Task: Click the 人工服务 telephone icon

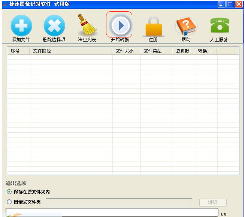Action: 220,25
